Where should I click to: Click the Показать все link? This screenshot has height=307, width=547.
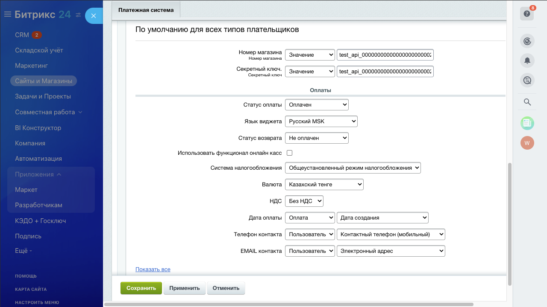click(153, 269)
